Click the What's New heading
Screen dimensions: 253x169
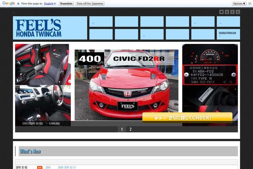[x=30, y=151]
